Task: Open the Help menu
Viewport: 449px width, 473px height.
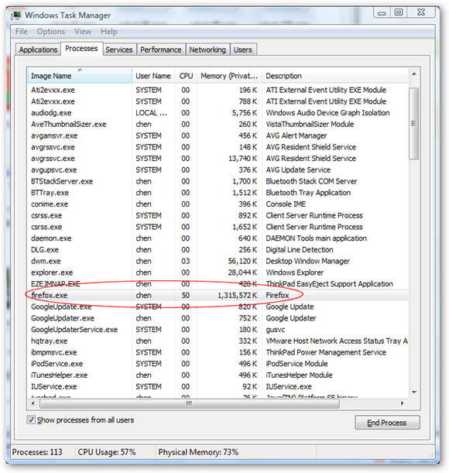Action: (109, 32)
